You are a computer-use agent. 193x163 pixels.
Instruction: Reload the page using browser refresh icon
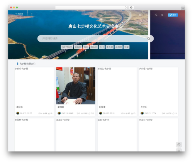[125, 7]
